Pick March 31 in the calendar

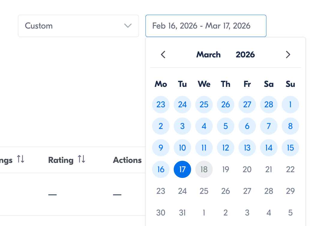tap(182, 213)
